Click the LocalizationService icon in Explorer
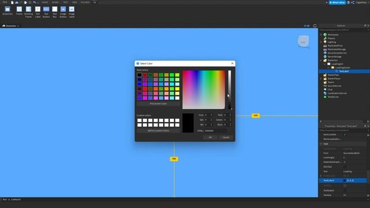 point(325,93)
